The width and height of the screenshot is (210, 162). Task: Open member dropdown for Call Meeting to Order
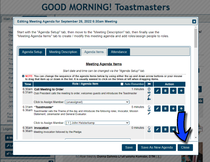(97, 102)
